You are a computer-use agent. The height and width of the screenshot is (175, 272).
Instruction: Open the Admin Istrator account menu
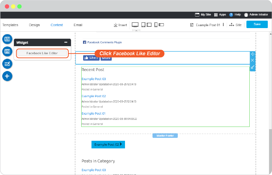click(256, 15)
